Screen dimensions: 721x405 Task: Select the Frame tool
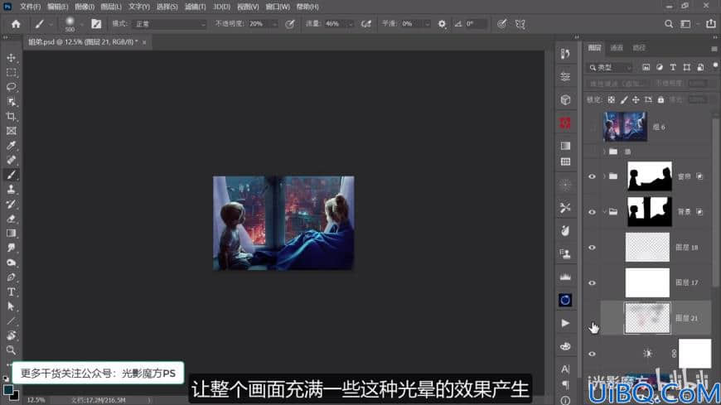[x=11, y=131]
